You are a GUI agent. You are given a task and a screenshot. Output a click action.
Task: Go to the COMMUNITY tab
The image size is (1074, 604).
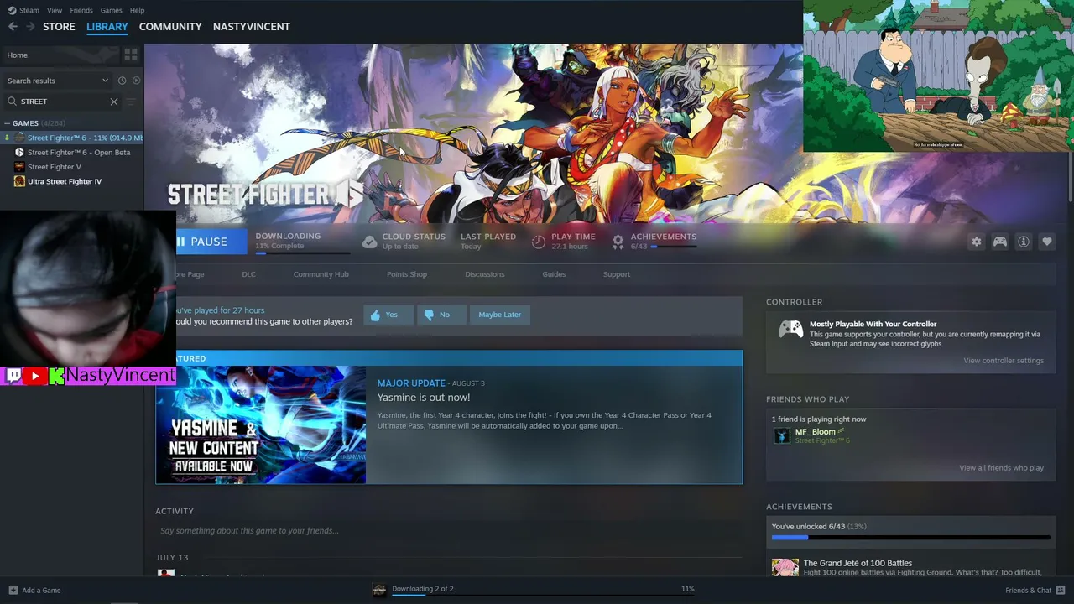tap(170, 27)
